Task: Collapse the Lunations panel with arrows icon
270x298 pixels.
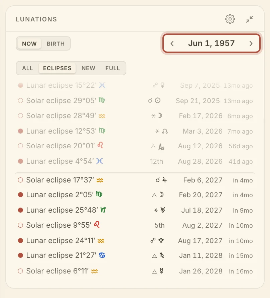Action: [250, 19]
